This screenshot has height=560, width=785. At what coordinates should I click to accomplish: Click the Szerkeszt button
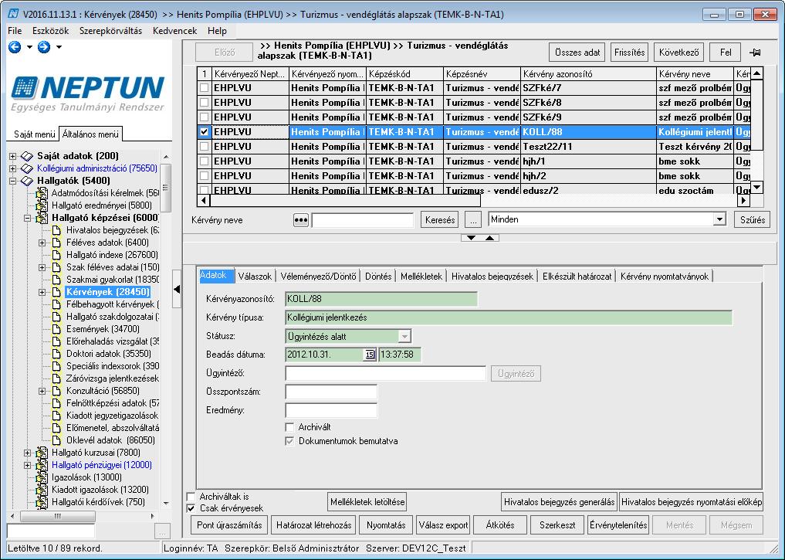tap(557, 525)
